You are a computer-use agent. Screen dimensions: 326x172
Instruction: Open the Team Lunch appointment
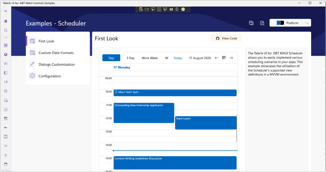coord(206,123)
